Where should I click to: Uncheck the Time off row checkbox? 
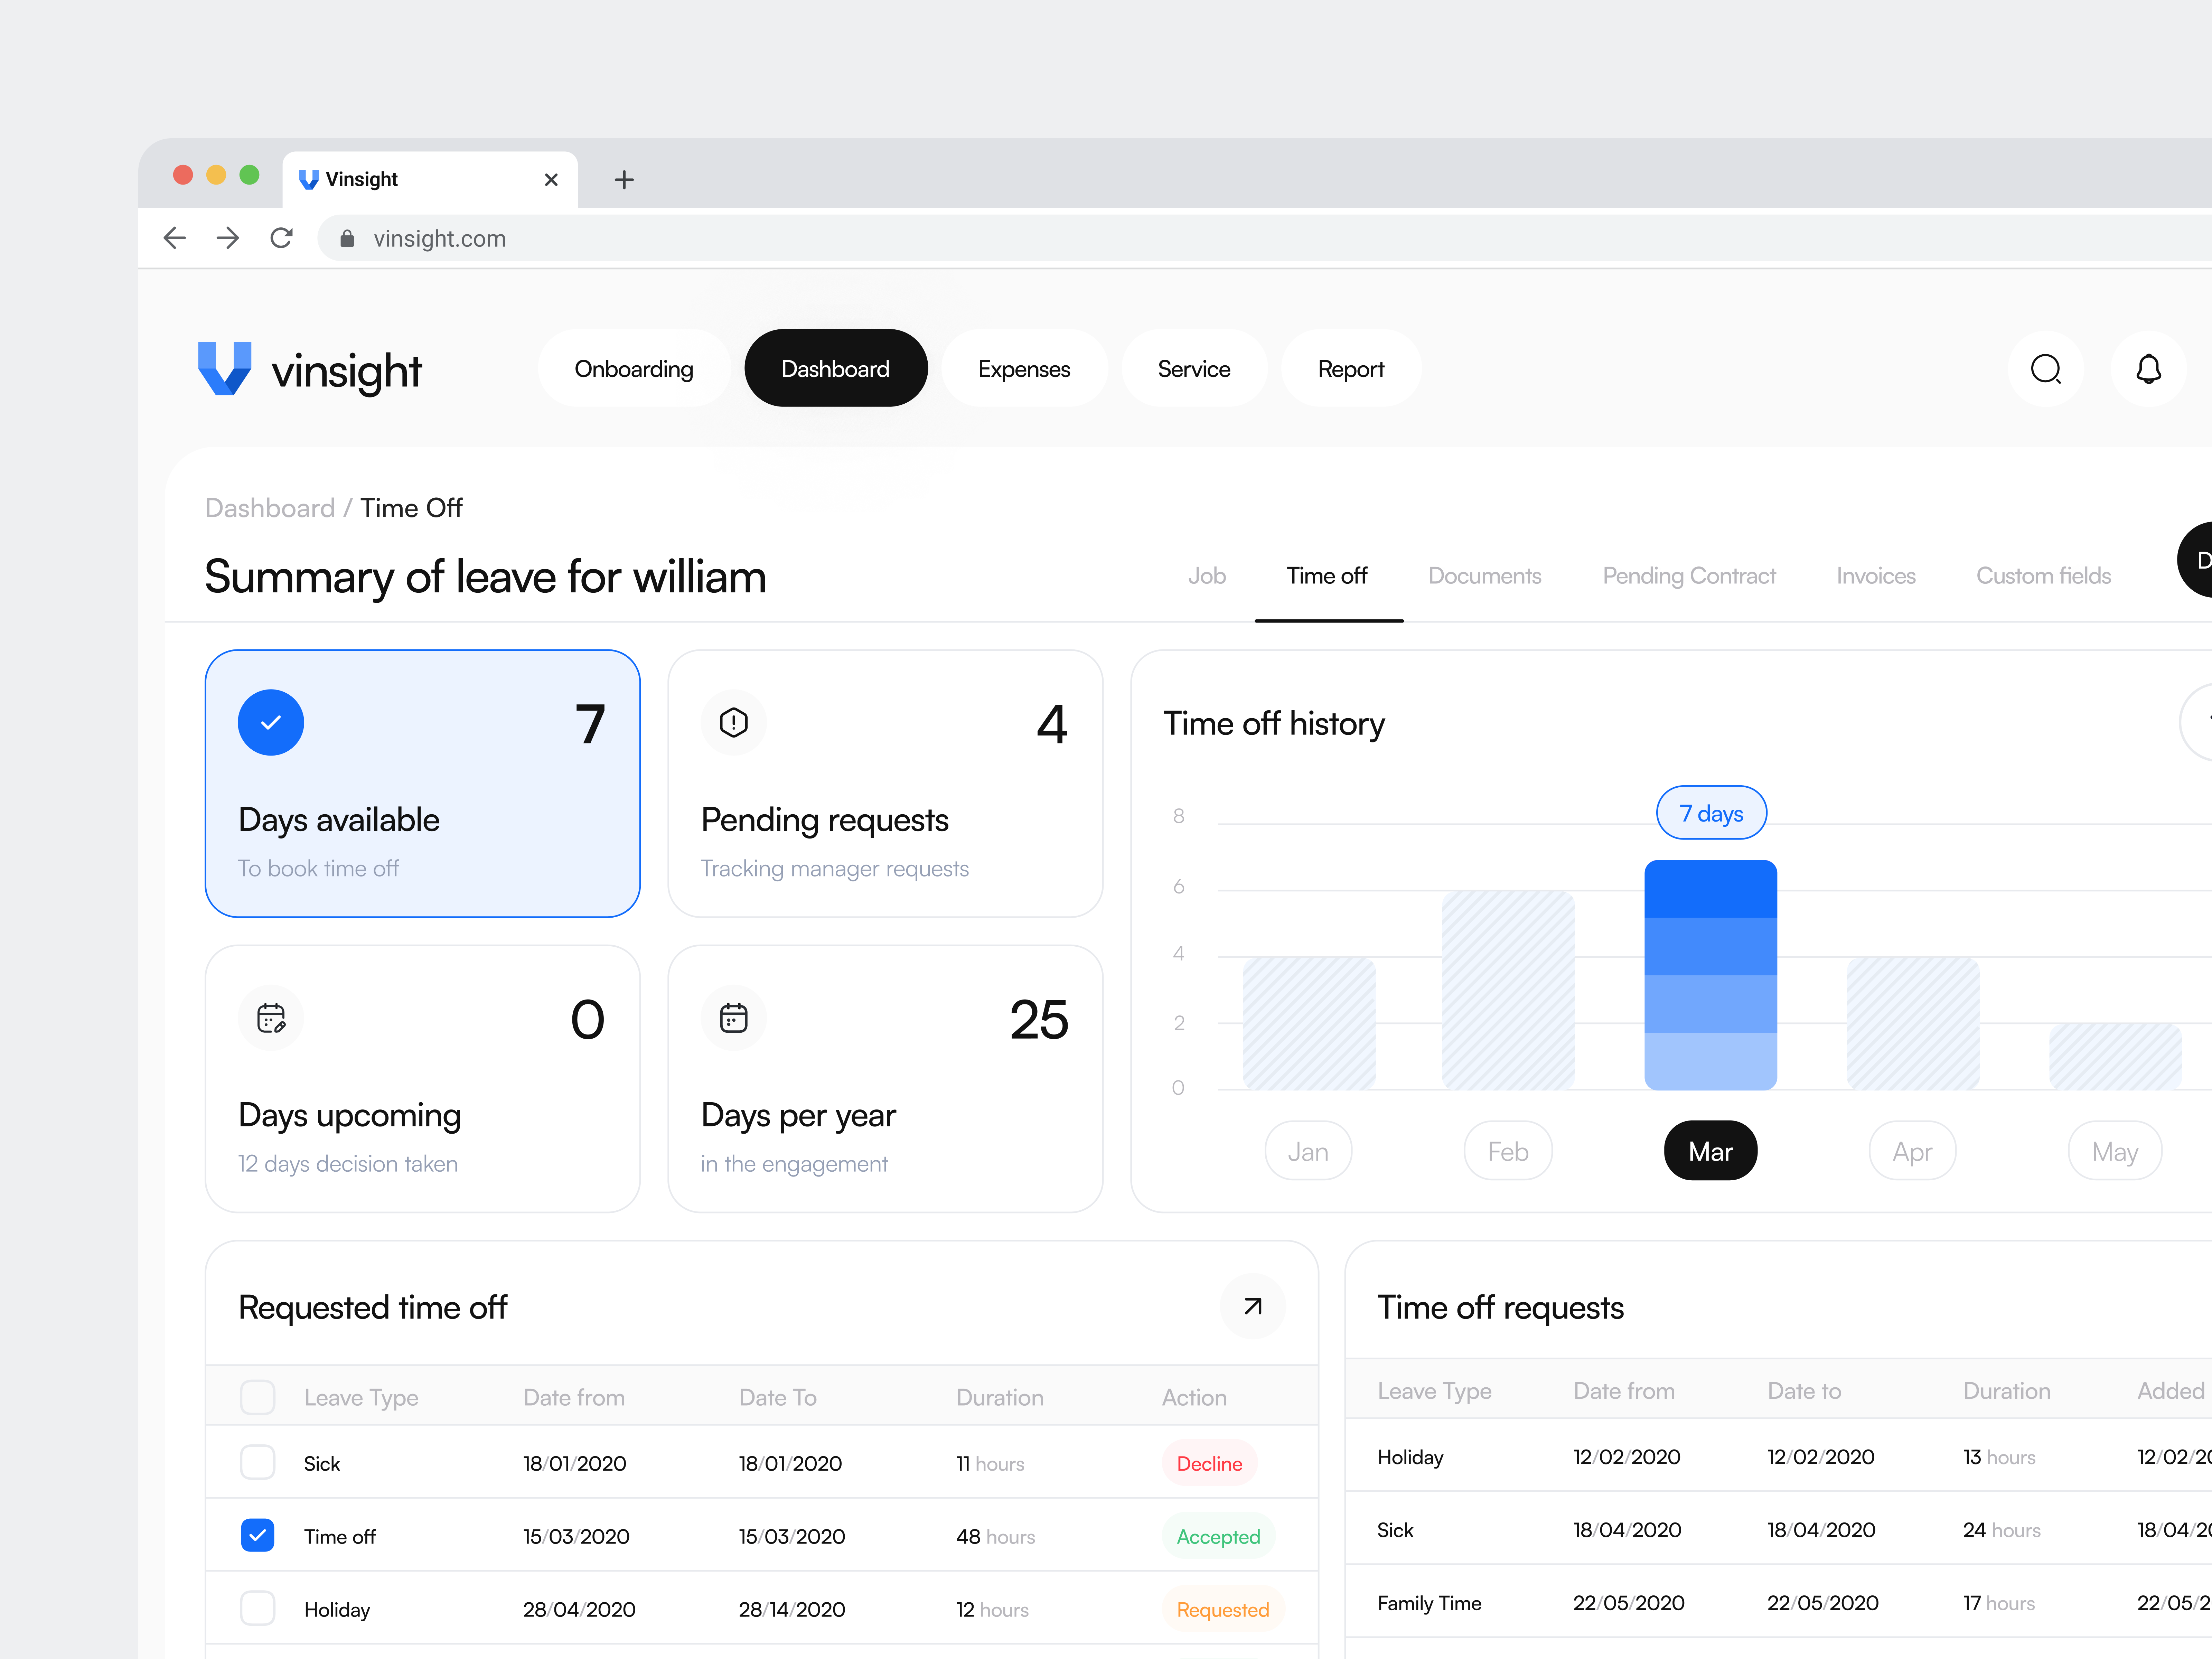click(257, 1535)
